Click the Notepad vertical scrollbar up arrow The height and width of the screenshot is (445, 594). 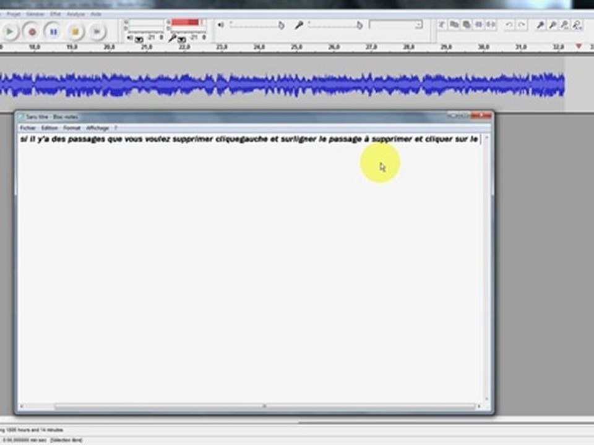click(x=487, y=138)
